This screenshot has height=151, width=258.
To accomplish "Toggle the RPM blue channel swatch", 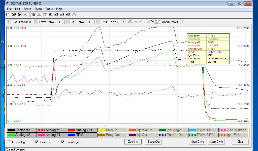I will click(71, 135).
